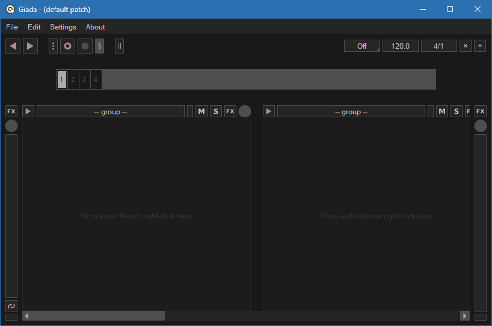The image size is (492, 326).
Task: Click the action record ring icon
Action: click(68, 46)
